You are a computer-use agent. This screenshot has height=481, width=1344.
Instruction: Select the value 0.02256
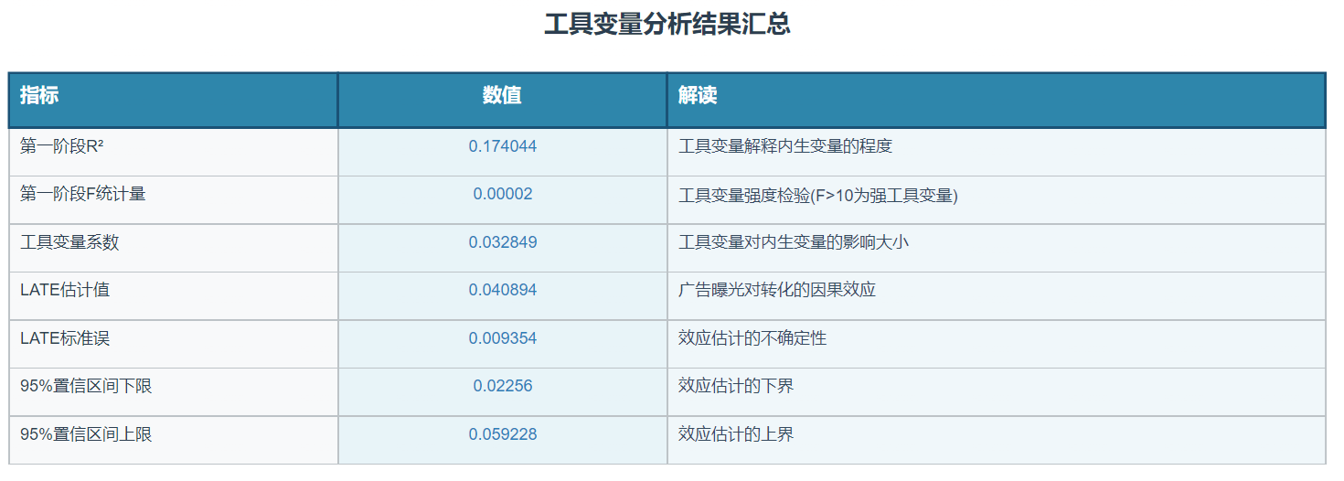(502, 386)
